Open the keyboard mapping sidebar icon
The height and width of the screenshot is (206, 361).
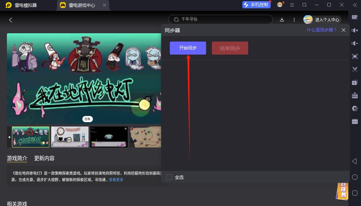tap(355, 17)
